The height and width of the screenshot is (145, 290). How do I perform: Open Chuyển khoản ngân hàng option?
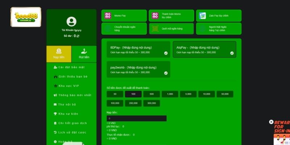[124, 28]
